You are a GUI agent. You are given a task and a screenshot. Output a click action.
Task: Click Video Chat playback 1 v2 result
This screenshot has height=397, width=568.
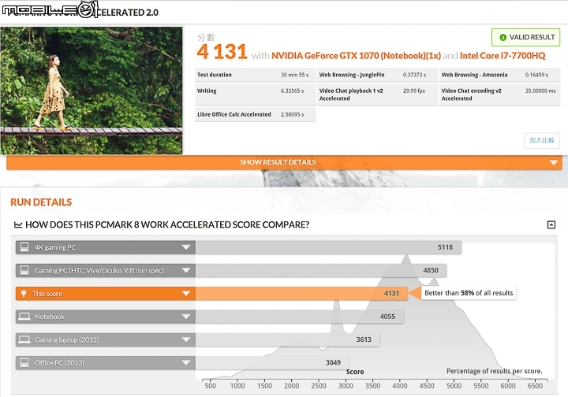[x=377, y=95]
